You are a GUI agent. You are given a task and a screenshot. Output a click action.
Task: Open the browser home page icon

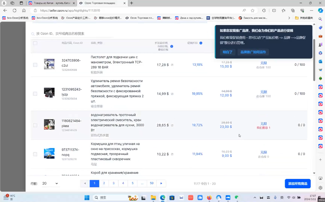[24, 10]
